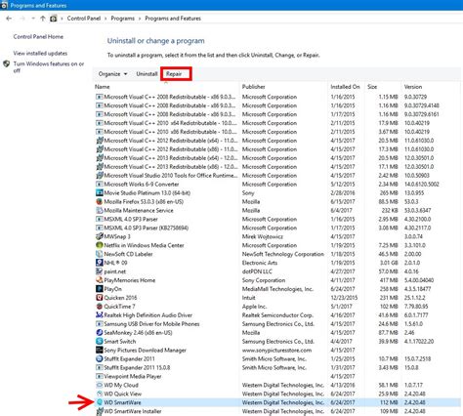Click the Intuit publisher cell
This screenshot has height=416, width=463.
248,298
